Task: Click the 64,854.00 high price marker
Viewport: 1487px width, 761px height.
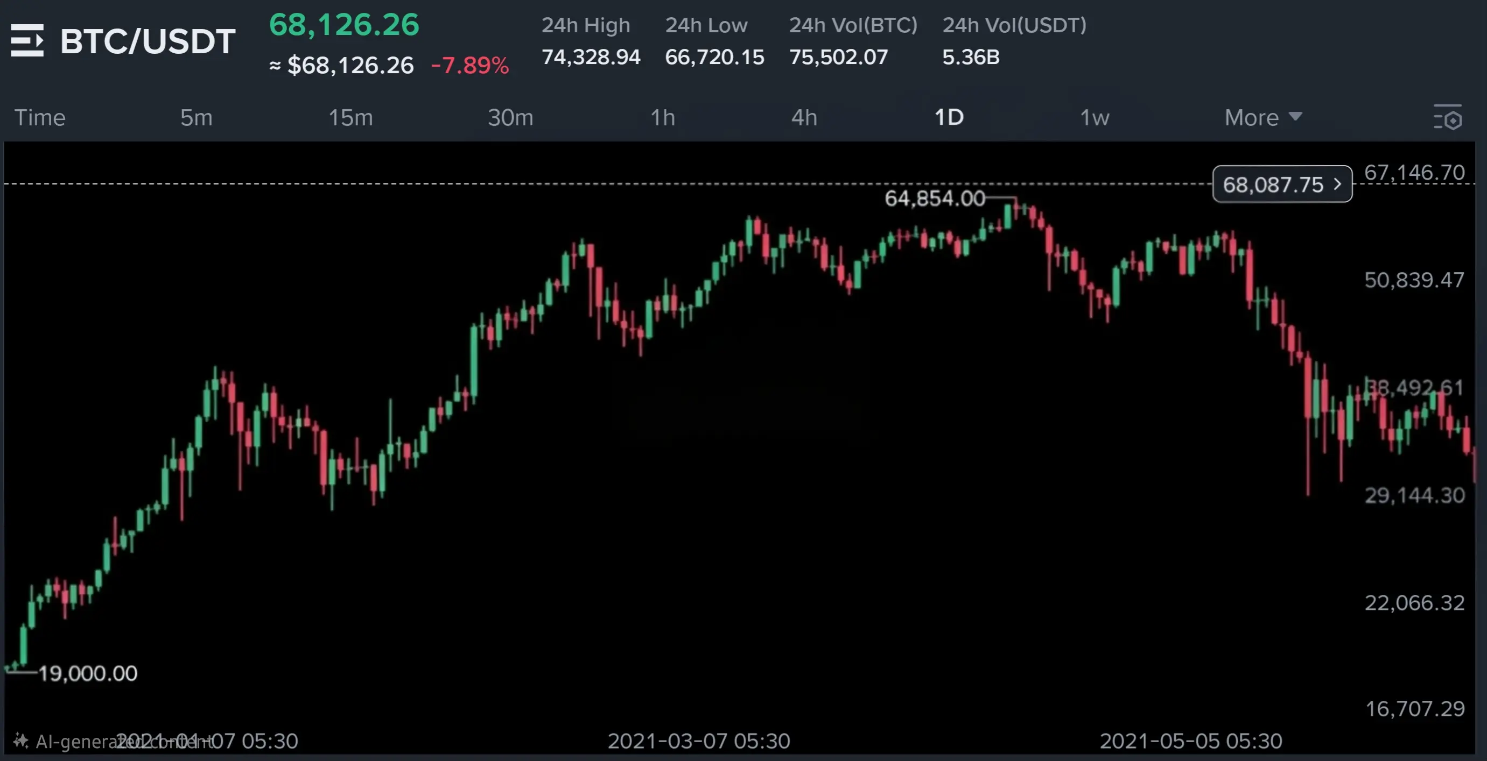Action: (x=935, y=198)
